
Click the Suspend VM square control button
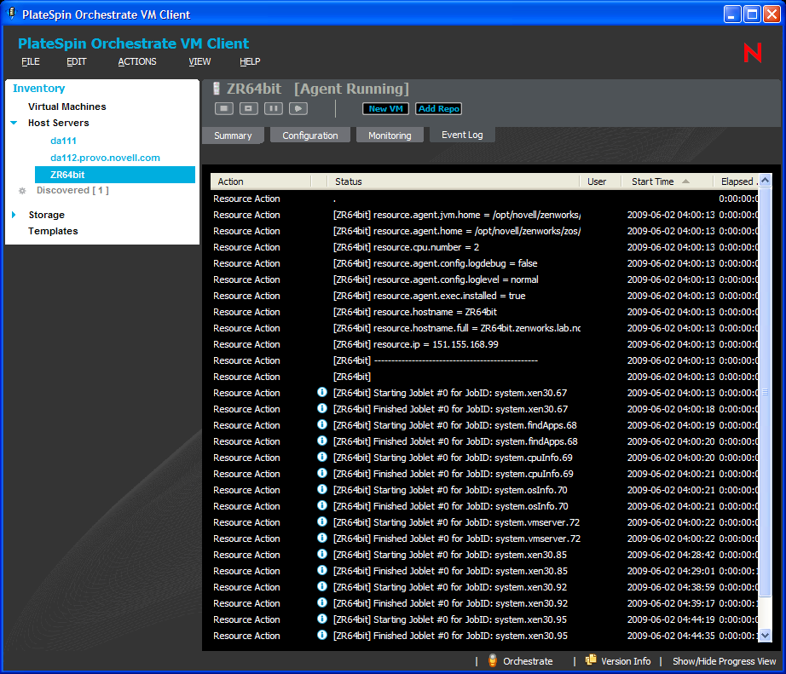click(249, 108)
